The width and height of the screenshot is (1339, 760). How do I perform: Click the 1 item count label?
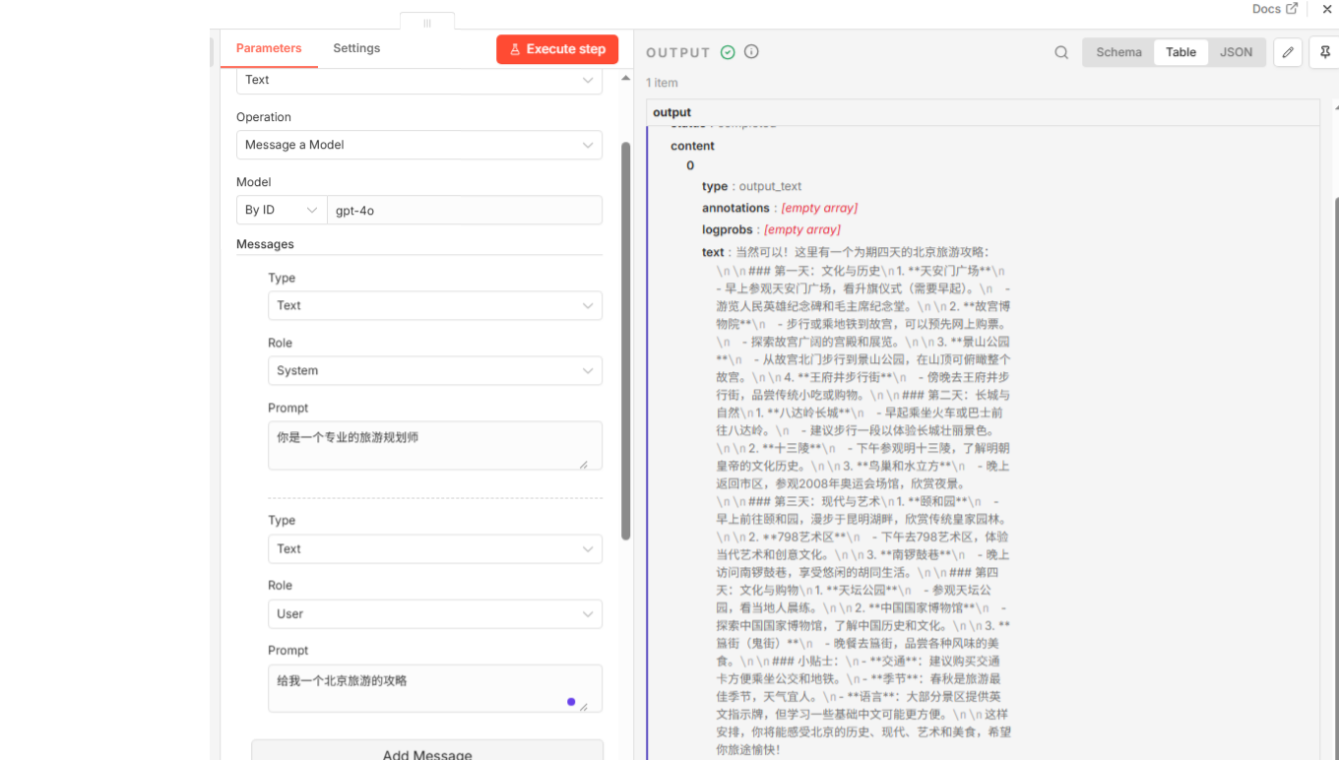662,83
